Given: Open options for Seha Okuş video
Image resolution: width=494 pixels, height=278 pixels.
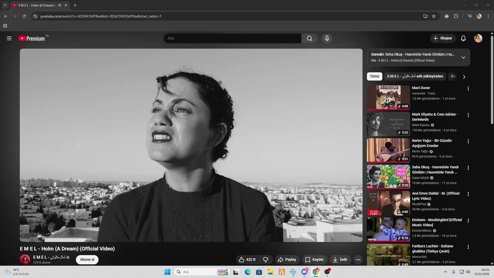Looking at the screenshot, I should [x=468, y=168].
